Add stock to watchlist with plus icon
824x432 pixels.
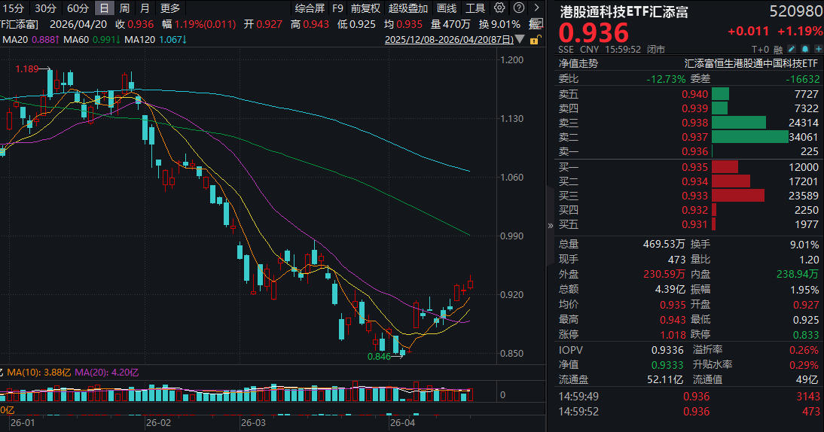pos(818,49)
